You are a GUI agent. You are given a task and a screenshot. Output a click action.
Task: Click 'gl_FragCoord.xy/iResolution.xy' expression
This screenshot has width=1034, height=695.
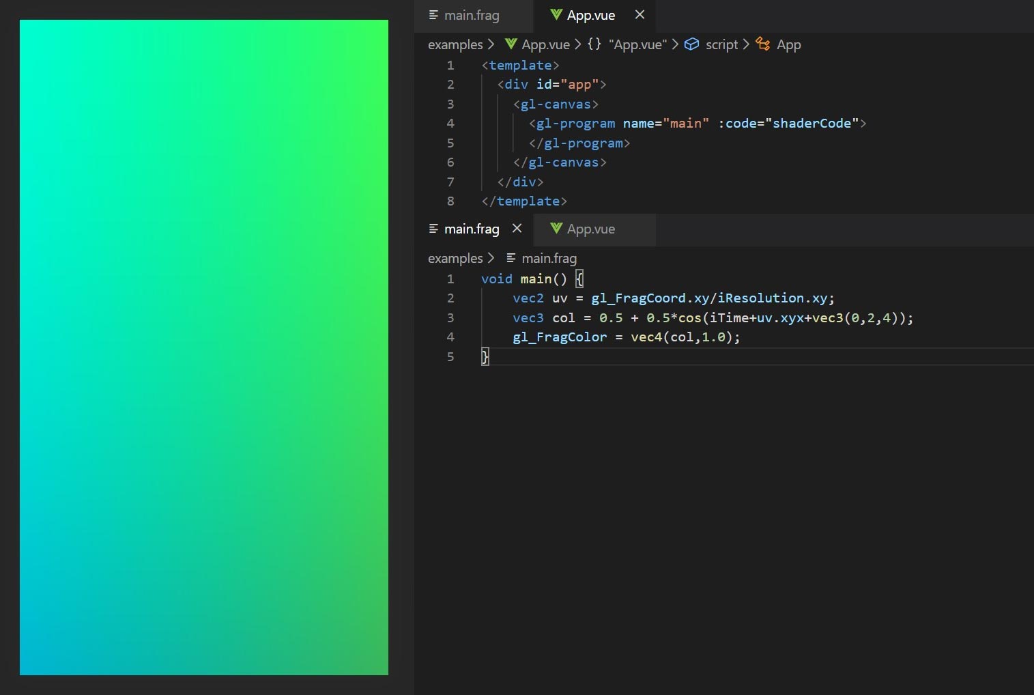[x=709, y=298]
